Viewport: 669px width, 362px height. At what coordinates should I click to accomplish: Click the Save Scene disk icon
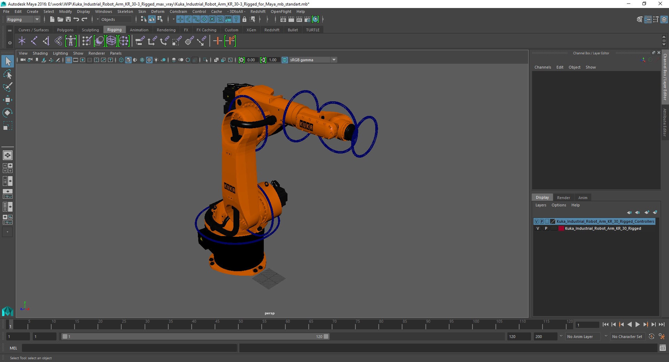[x=68, y=19]
